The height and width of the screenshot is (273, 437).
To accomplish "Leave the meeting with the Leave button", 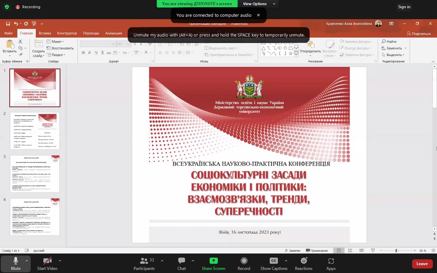I will (x=422, y=264).
